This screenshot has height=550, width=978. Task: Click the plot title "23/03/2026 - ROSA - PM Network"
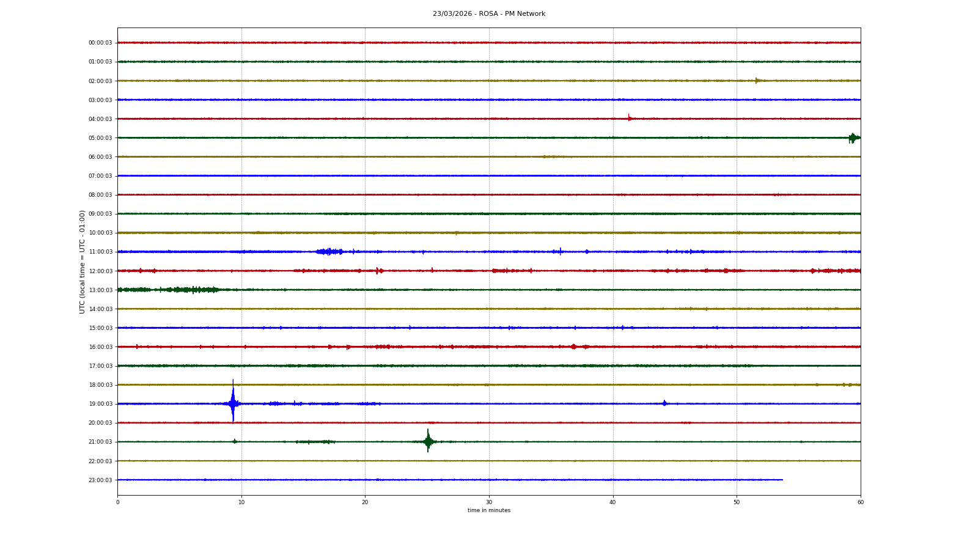pos(488,14)
